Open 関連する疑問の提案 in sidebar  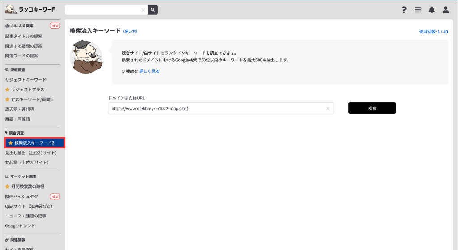pos(24,46)
